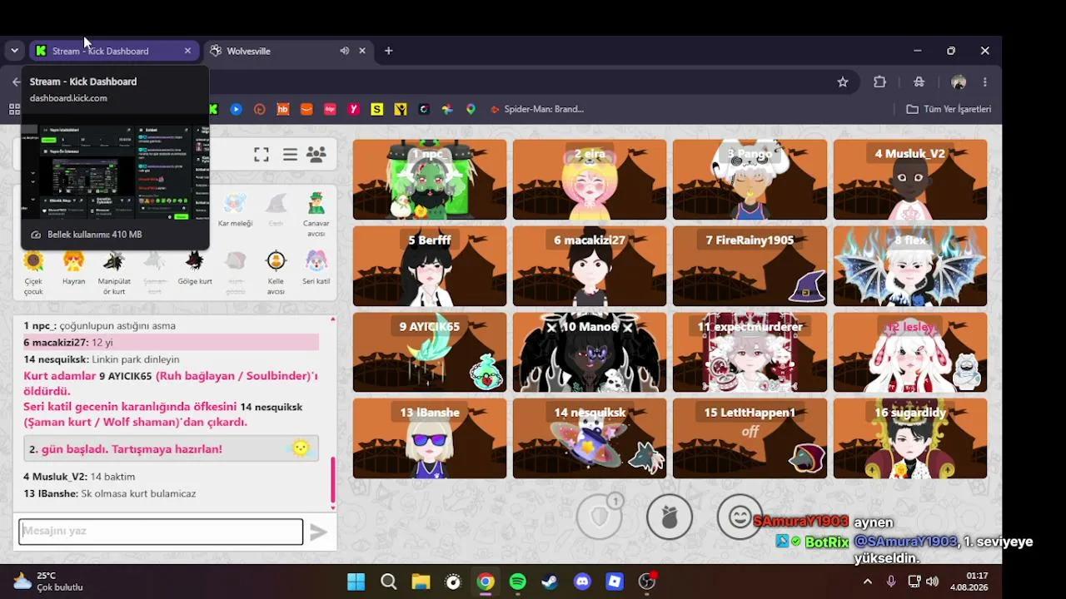This screenshot has width=1066, height=599.
Task: Open the Google Maps bookmark icon
Action: point(471,109)
